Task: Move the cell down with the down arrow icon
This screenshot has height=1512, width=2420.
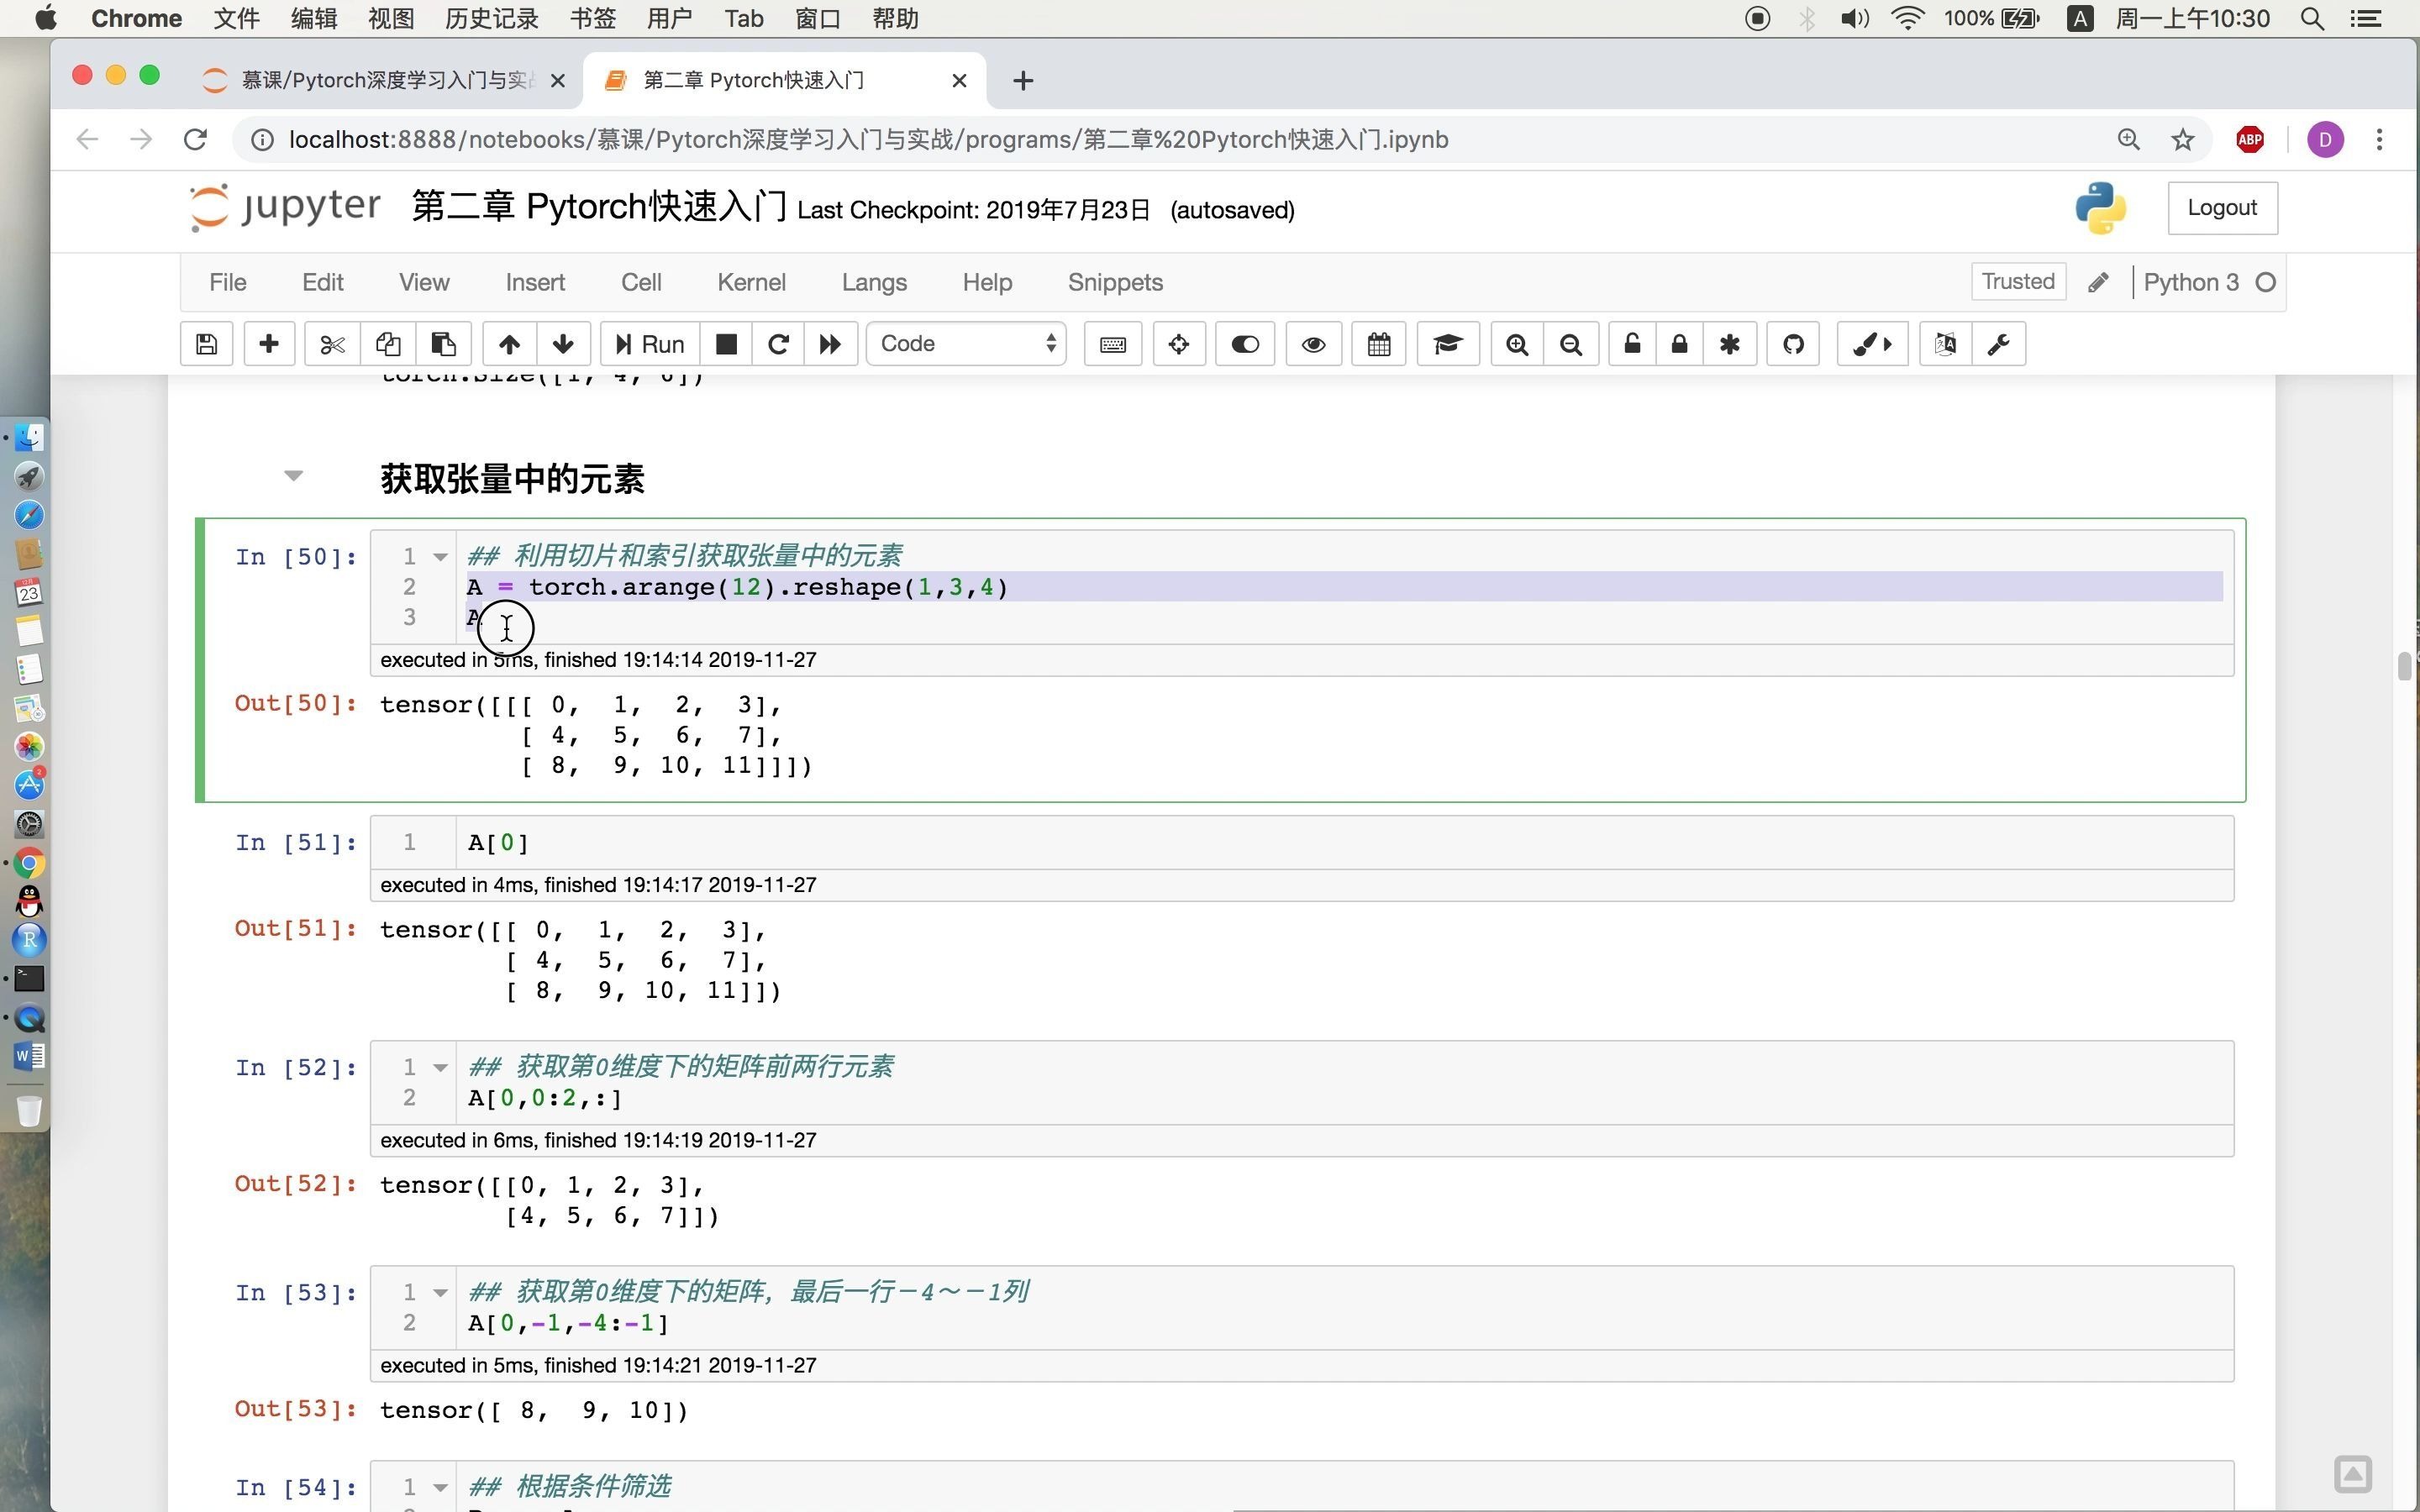Action: [563, 344]
